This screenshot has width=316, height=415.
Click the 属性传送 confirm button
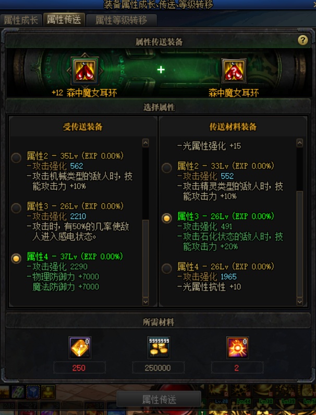pos(159,399)
